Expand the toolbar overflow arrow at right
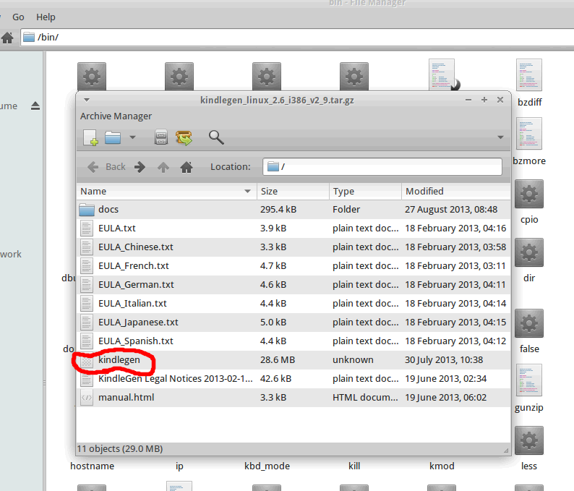This screenshot has width=574, height=491. (x=500, y=137)
